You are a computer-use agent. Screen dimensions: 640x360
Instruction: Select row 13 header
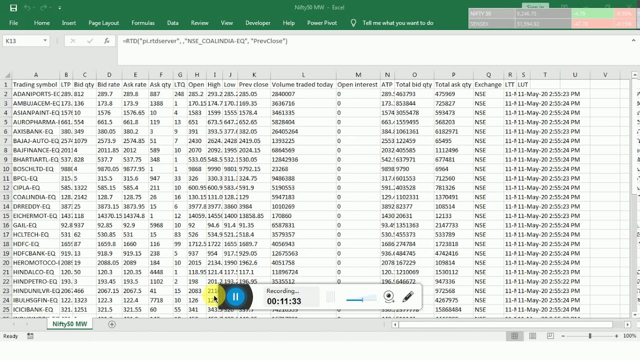pyautogui.click(x=6, y=197)
